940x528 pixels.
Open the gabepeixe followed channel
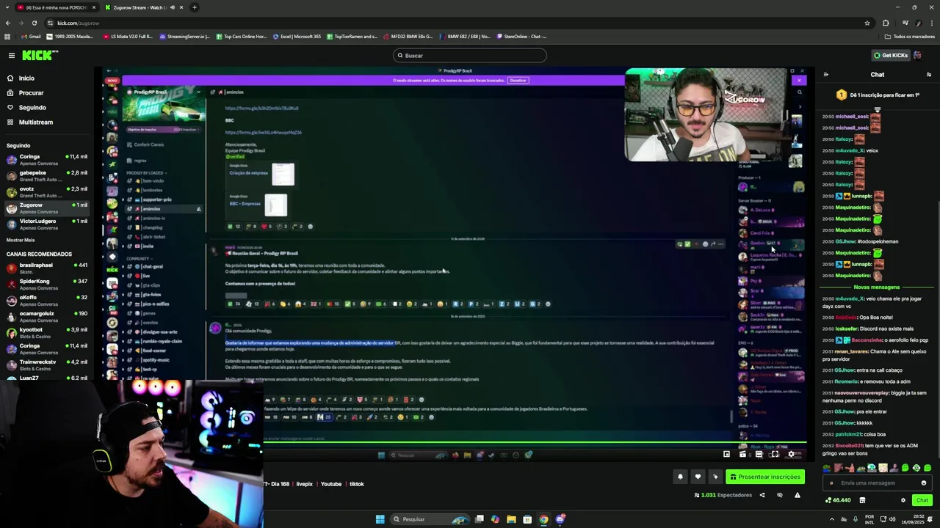pos(47,175)
